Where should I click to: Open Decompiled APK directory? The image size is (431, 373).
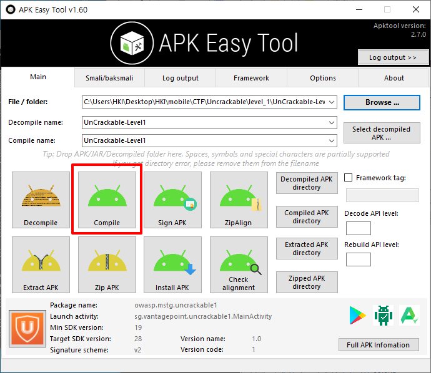pyautogui.click(x=307, y=183)
